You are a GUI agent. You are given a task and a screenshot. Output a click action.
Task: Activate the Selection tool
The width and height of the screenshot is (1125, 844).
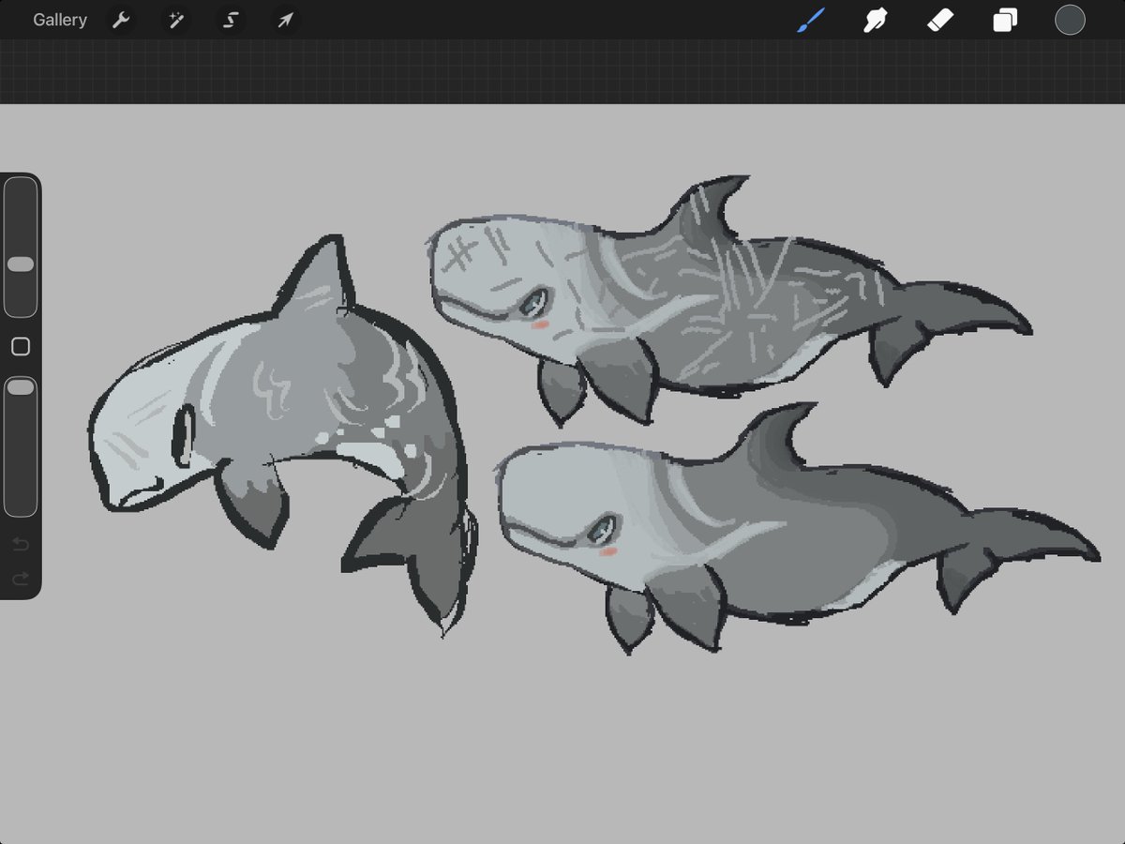[231, 20]
